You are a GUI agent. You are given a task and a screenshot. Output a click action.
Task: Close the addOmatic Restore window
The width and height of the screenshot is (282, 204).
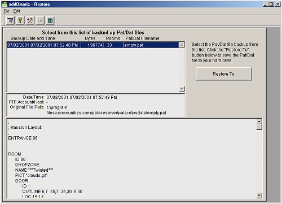277,4
